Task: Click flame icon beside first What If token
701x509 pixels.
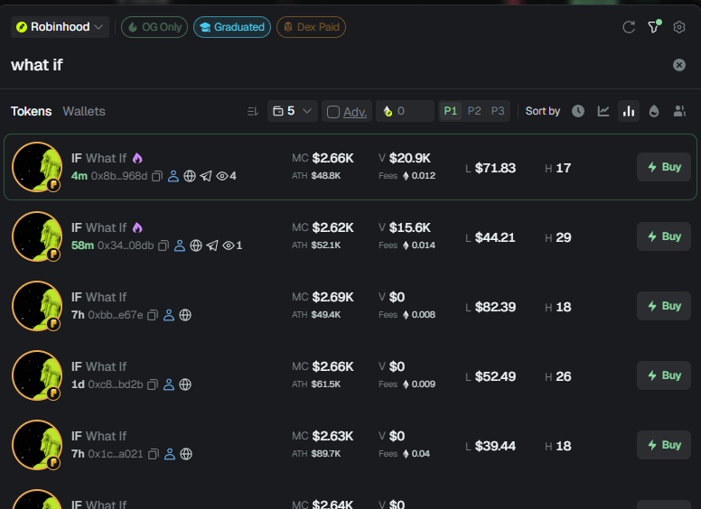Action: point(137,158)
